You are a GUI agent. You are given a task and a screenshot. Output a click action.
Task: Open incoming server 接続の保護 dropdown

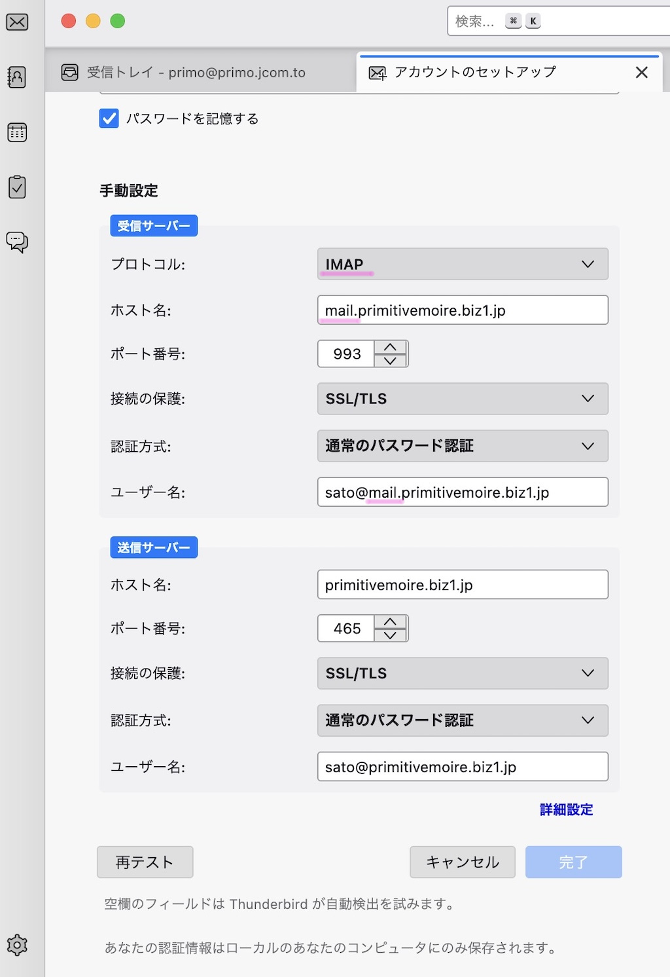(x=462, y=399)
